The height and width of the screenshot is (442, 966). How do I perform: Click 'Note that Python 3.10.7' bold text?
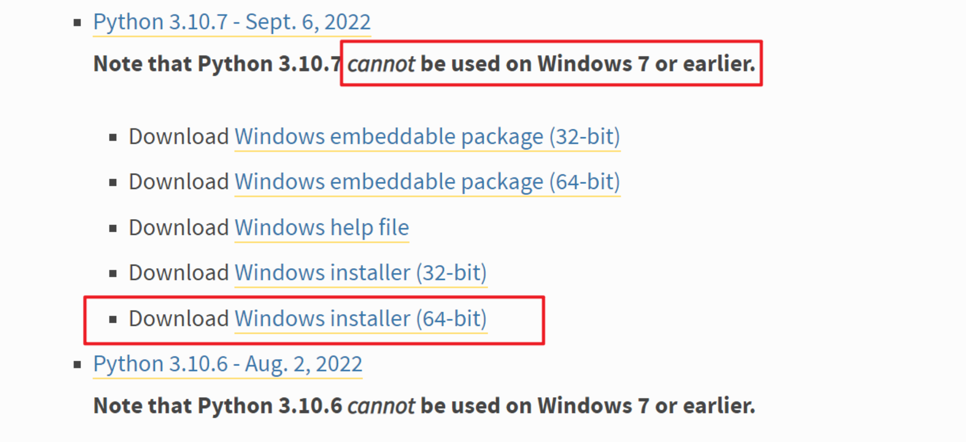(x=217, y=64)
